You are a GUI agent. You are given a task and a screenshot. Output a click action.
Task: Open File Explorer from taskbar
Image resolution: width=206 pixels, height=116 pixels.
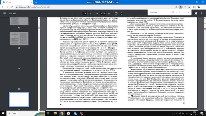coord(55,113)
